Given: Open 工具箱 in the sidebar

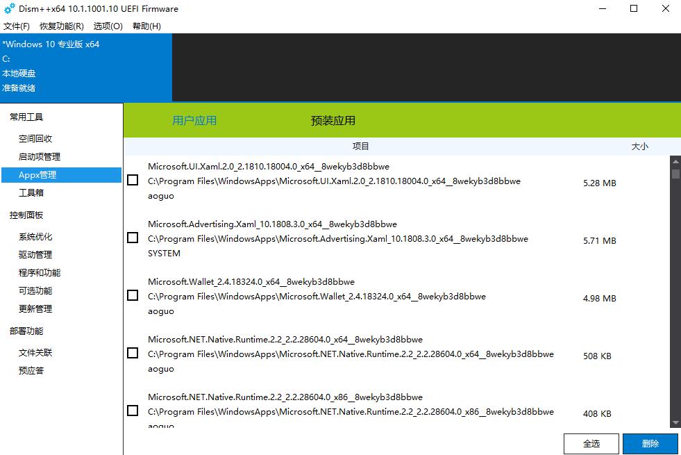Looking at the screenshot, I should (x=31, y=192).
